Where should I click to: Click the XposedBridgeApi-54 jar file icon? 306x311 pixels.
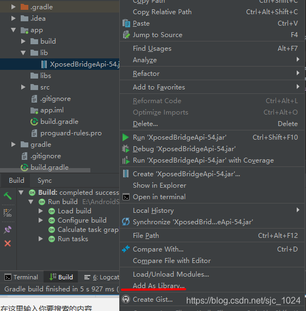(x=44, y=64)
